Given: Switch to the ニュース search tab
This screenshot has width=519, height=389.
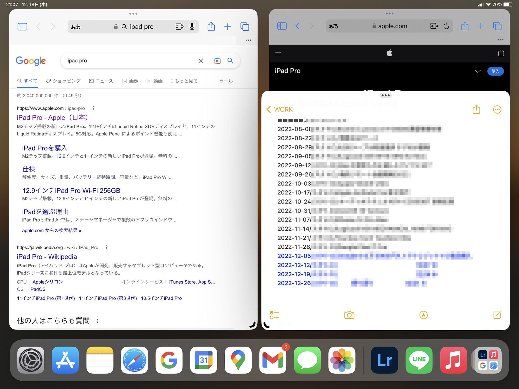Looking at the screenshot, I should click(101, 81).
